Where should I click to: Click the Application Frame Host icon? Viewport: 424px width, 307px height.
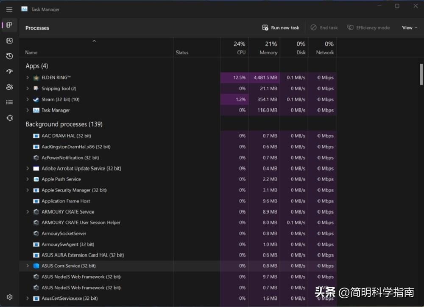click(x=36, y=201)
